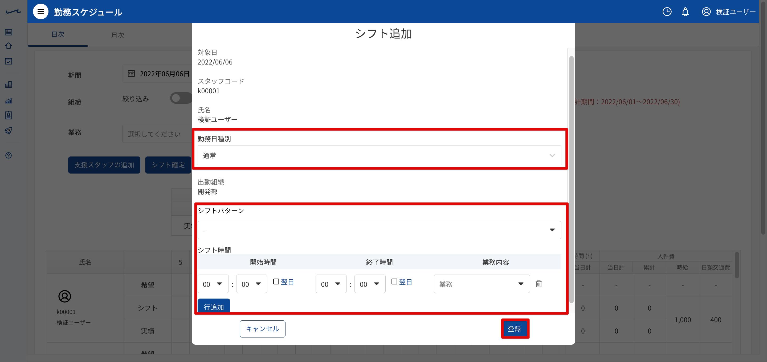The width and height of the screenshot is (767, 362).
Task: Open end time hour dropdown
Action: (x=331, y=284)
